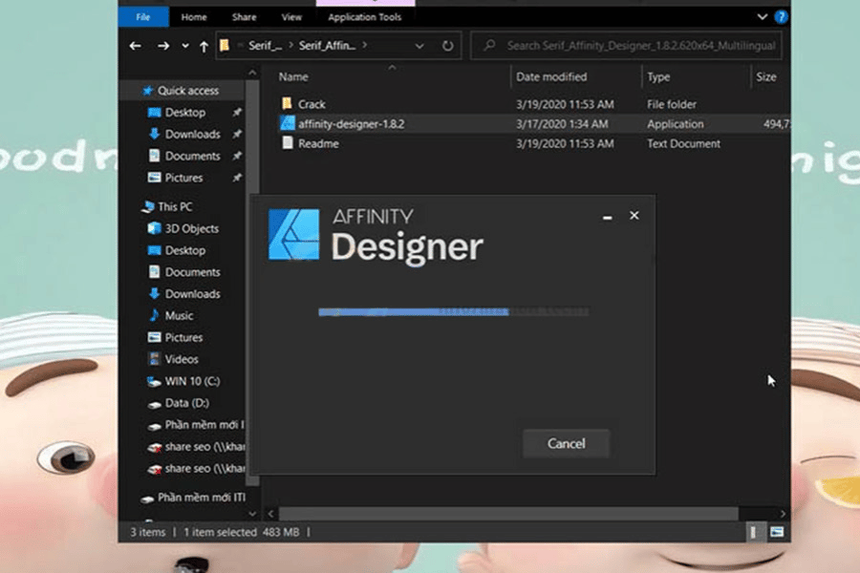860x573 pixels.
Task: Open the Explorer help question icon
Action: (781, 16)
